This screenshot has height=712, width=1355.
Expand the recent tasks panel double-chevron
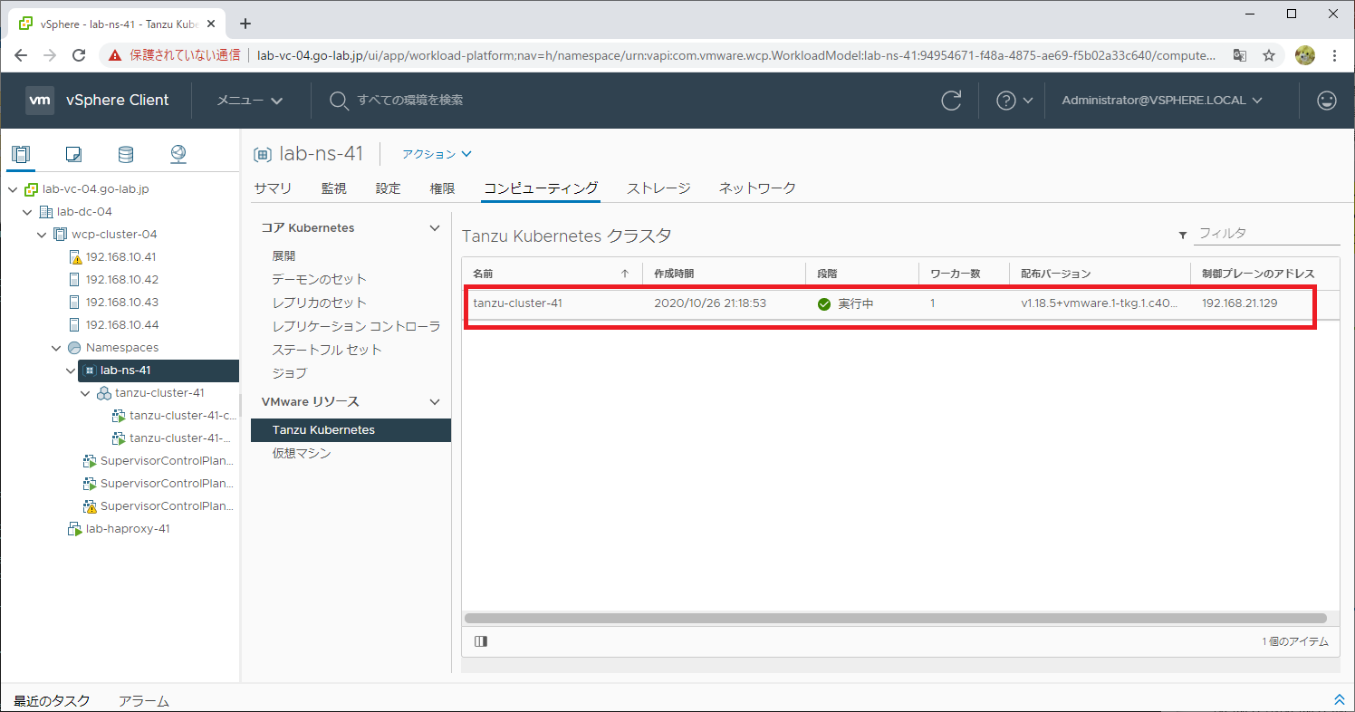tap(1340, 700)
